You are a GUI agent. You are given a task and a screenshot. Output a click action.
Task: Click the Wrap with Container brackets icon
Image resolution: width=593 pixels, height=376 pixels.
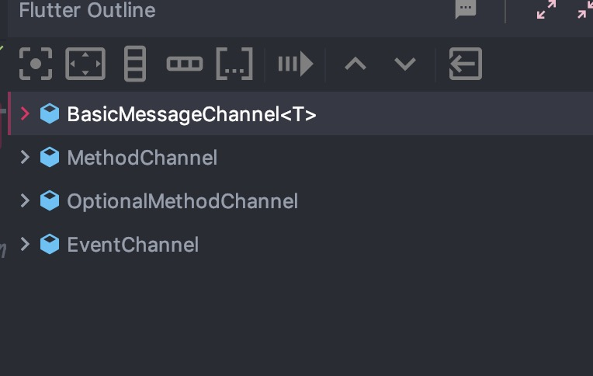(234, 64)
